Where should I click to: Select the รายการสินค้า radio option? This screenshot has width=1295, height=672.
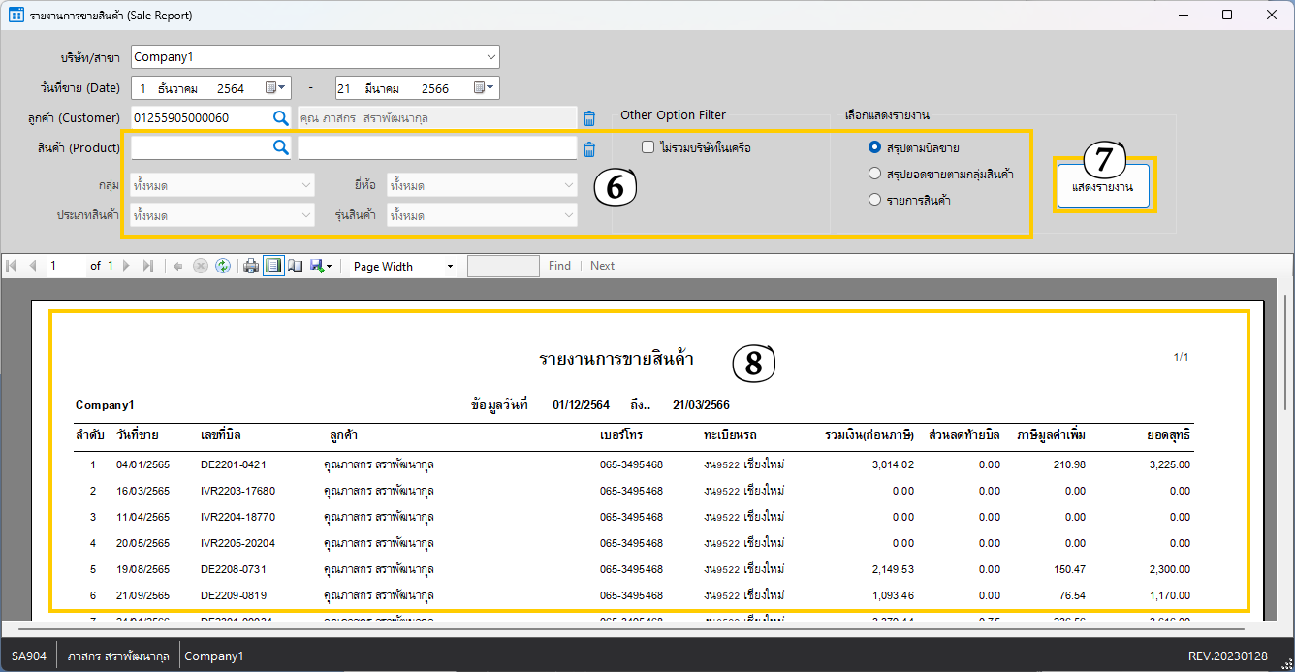coord(874,200)
